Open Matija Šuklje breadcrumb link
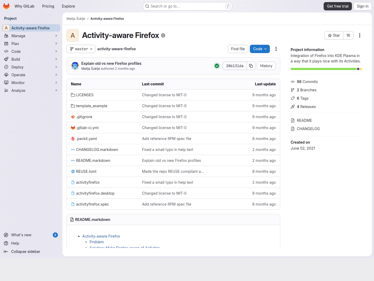The image size is (374, 281). point(76,19)
